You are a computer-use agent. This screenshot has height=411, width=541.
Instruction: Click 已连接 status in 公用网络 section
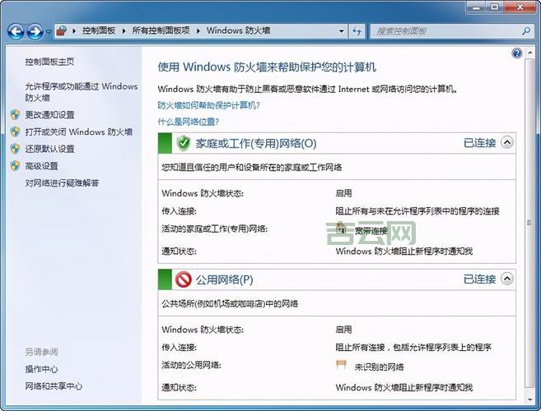479,279
